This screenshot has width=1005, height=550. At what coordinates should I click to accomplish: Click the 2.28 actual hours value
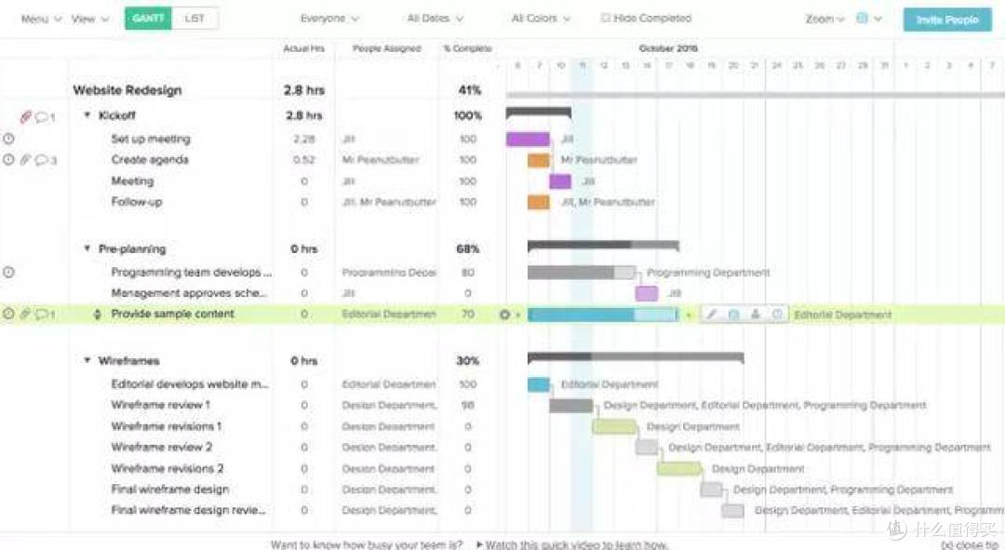pyautogui.click(x=303, y=139)
